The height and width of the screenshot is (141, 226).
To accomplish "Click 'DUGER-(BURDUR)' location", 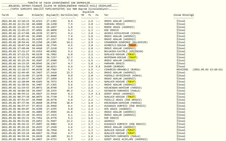I will (x=114, y=67).
